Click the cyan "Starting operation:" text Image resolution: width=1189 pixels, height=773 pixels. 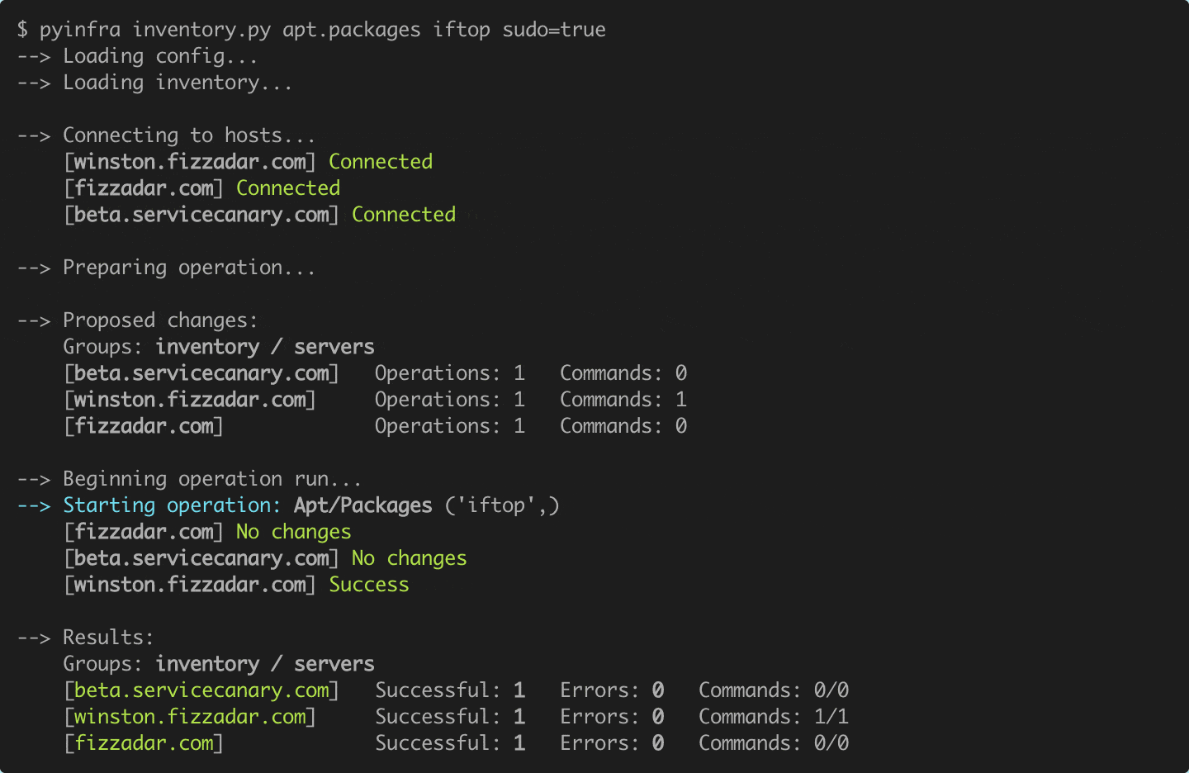pos(172,505)
